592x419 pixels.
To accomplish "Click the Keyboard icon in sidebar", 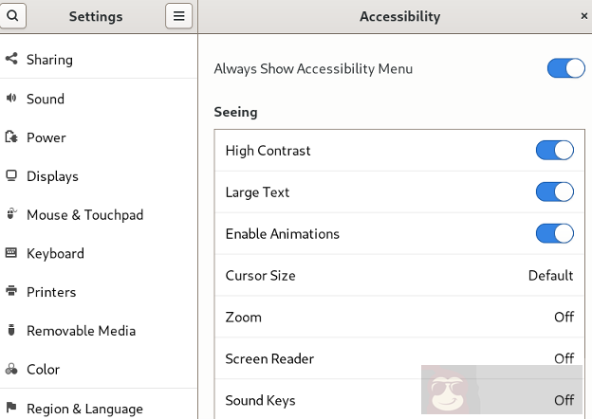I will coord(11,253).
